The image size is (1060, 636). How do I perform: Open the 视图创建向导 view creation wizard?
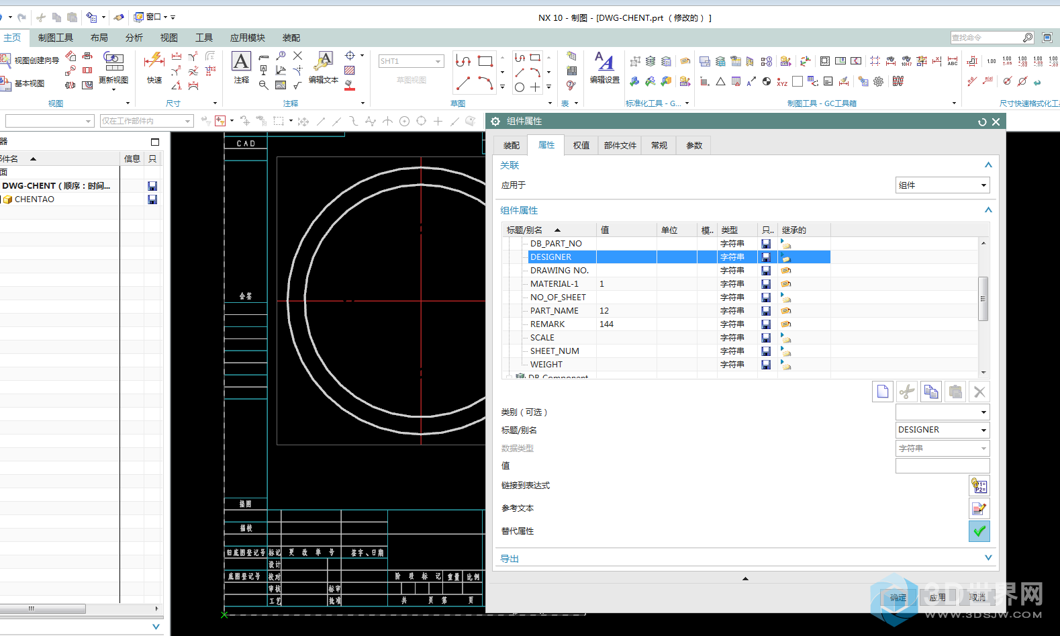pos(30,60)
